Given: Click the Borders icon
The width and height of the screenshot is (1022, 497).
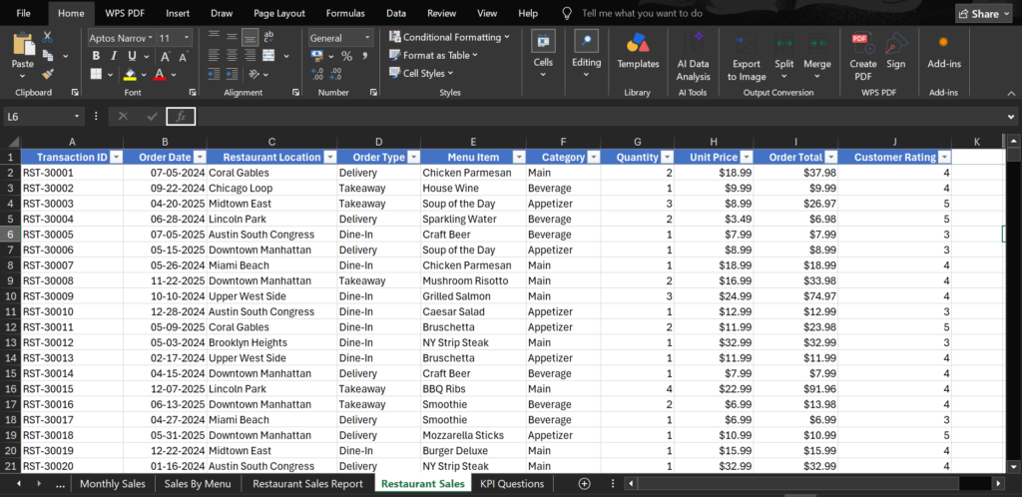Looking at the screenshot, I should pyautogui.click(x=96, y=74).
